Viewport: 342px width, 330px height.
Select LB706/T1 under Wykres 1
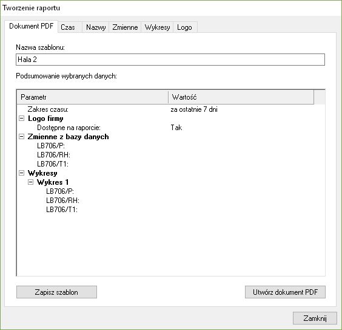[62, 209]
